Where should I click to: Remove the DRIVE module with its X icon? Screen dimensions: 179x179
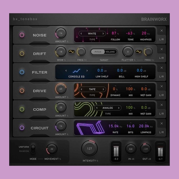(162, 86)
